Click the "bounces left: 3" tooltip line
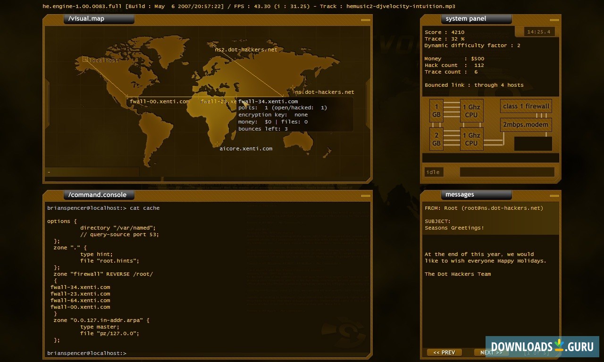 pyautogui.click(x=263, y=129)
